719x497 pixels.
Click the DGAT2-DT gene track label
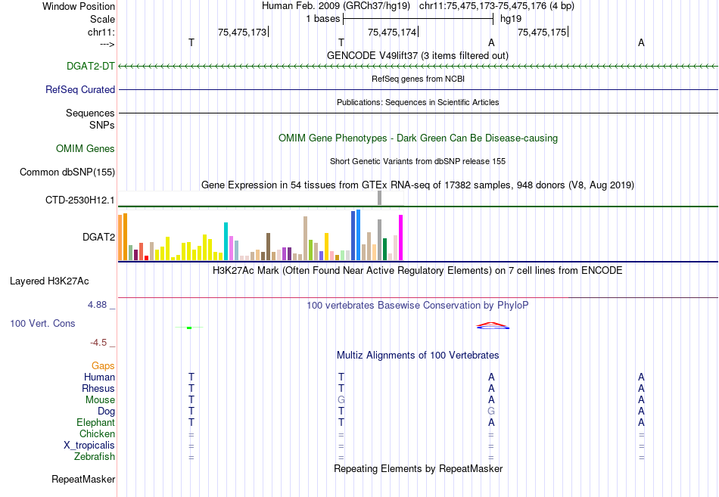91,66
